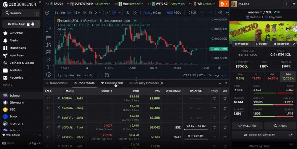The height and width of the screenshot is (149, 297).
Task: Switch to the Transactions tab
Action: [56, 83]
